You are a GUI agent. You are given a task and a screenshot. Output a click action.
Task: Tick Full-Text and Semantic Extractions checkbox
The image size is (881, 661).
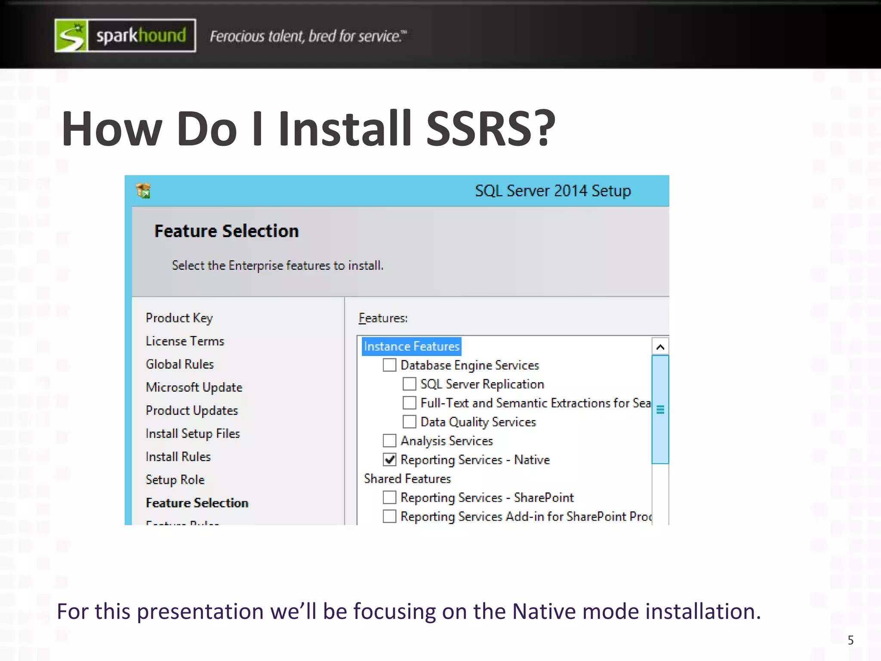[x=409, y=403]
